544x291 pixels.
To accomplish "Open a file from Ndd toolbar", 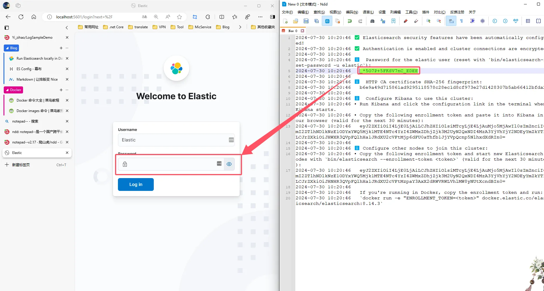I will pyautogui.click(x=296, y=21).
